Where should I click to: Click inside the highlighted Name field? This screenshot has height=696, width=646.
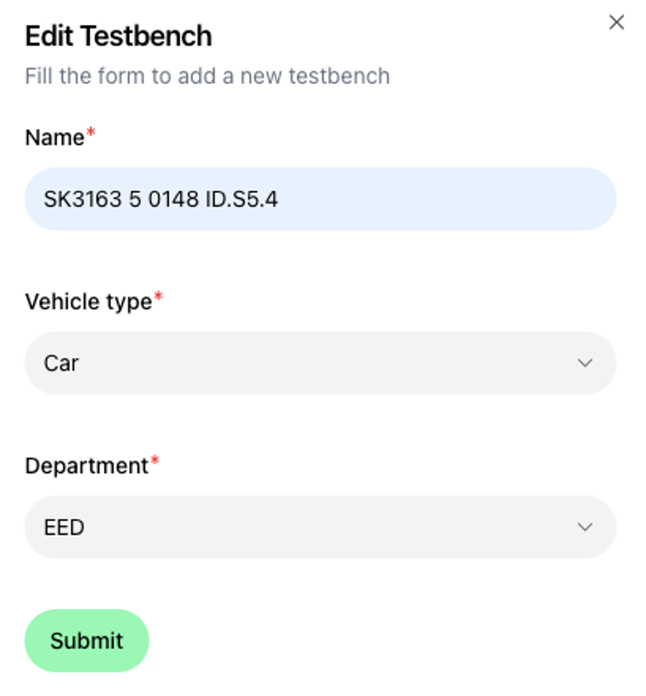point(321,198)
